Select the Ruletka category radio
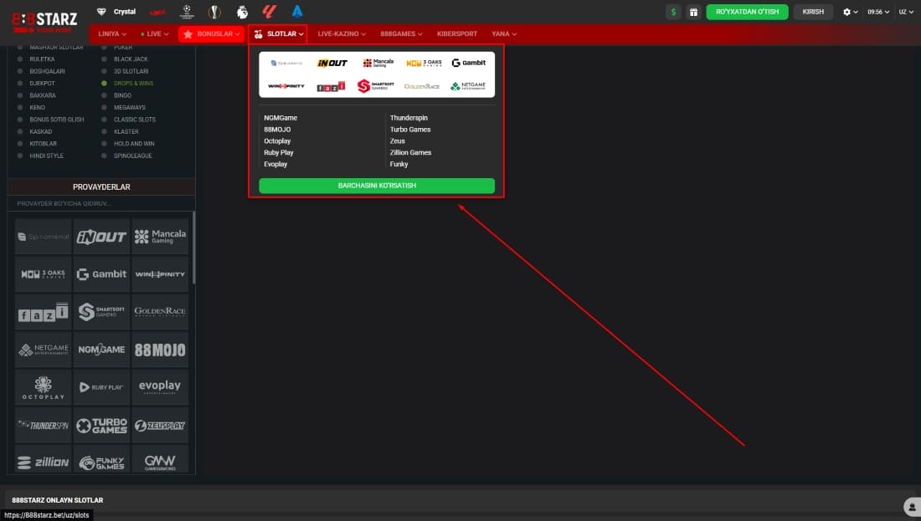 (20, 59)
